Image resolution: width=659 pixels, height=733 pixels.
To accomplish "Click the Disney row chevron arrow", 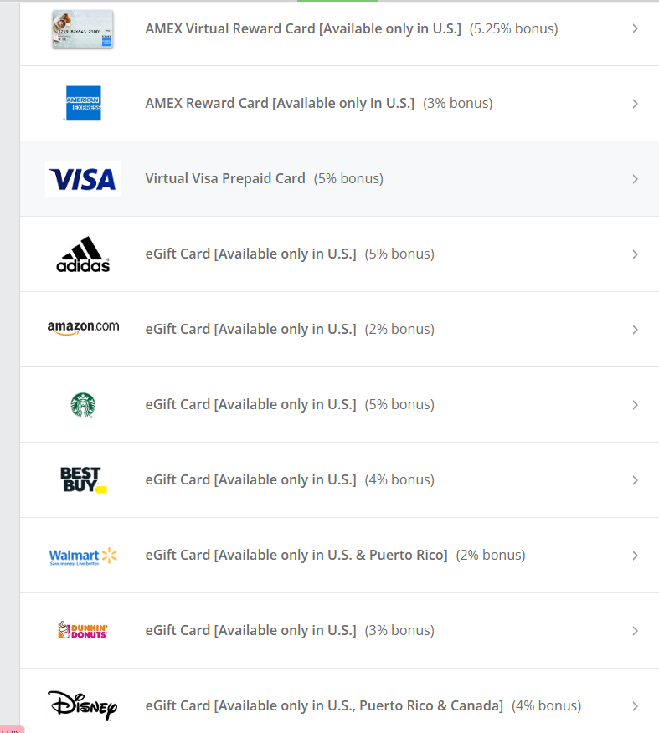I will [x=635, y=706].
